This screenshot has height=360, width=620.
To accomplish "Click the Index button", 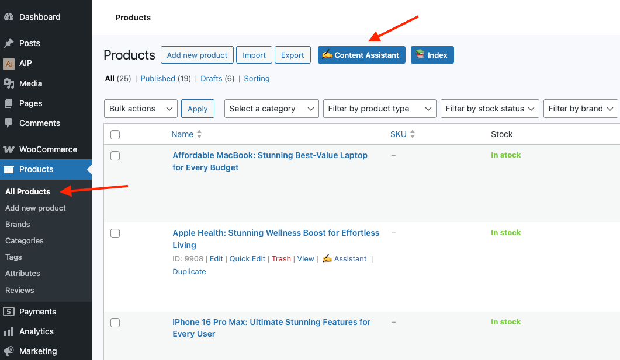I will point(432,55).
